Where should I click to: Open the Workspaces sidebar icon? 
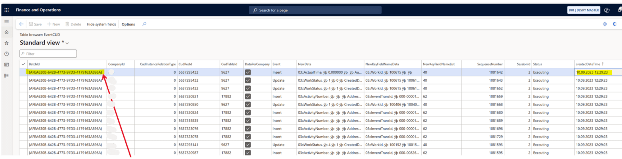click(x=6, y=65)
